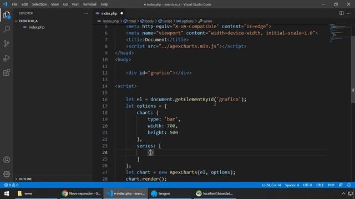Click the show desktop notification tray icon
The height and width of the screenshot is (199, 355).
tap(351, 193)
